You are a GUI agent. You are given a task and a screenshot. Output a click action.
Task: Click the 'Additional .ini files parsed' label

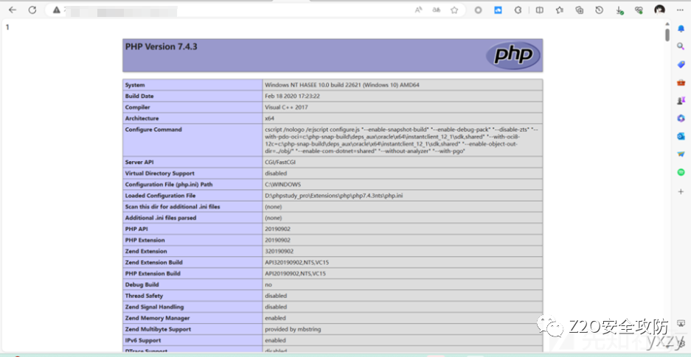[x=161, y=218]
